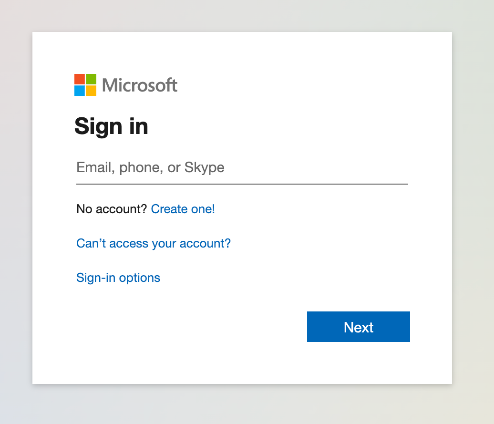This screenshot has width=494, height=424.
Task: Click the blue square of Microsoft logo
Action: tap(80, 90)
